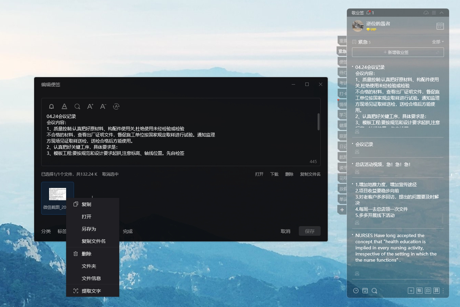Click the clock icon in bottom panel bar

[x=356, y=291]
